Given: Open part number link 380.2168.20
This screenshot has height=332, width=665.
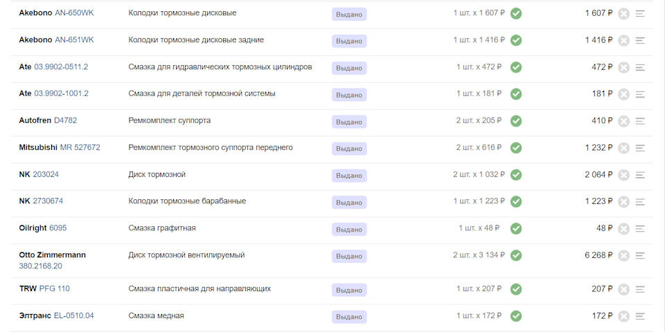Looking at the screenshot, I should 40,266.
